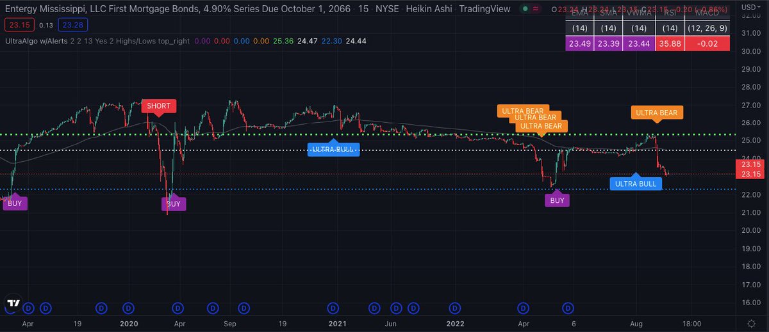Click the 19.00 price axis label

coord(750,248)
